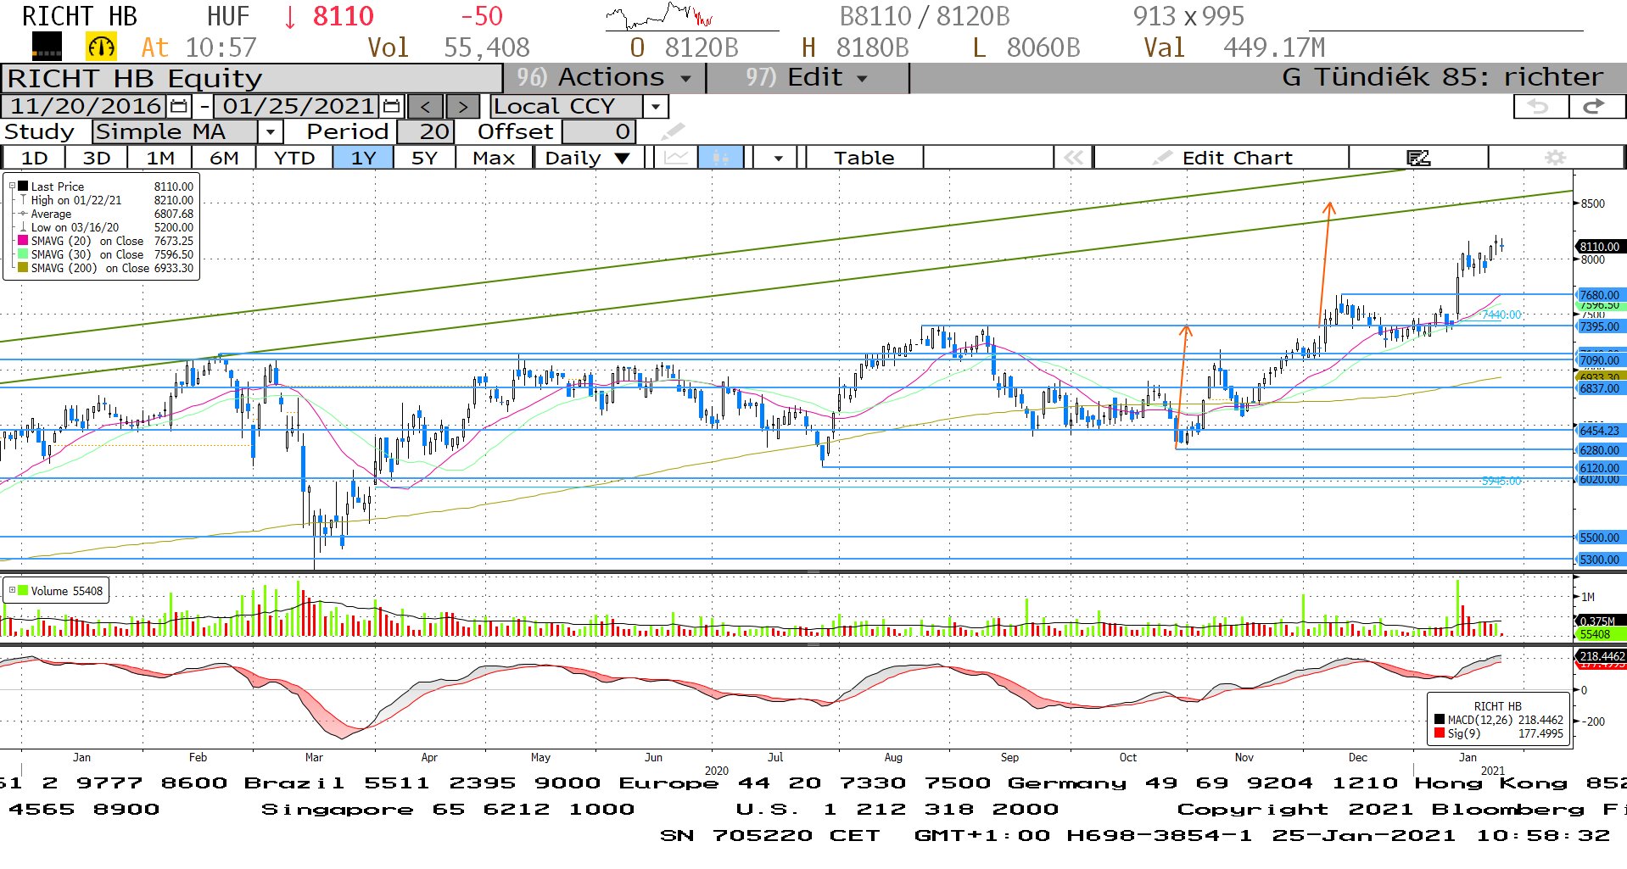Click the black square icon below RICHT
Image resolution: width=1627 pixels, height=869 pixels.
[47, 47]
